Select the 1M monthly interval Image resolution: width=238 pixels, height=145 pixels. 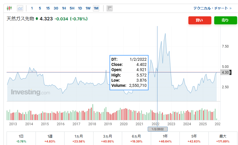pyautogui.click(x=96, y=8)
